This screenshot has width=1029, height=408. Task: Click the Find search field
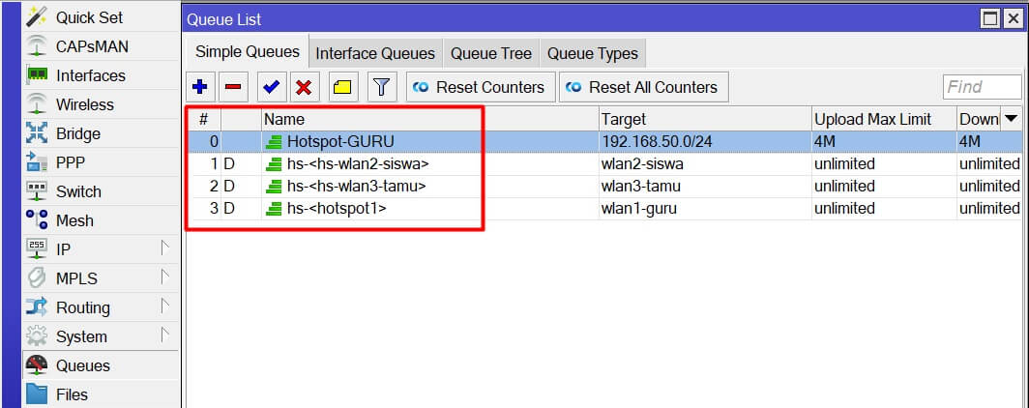[981, 87]
